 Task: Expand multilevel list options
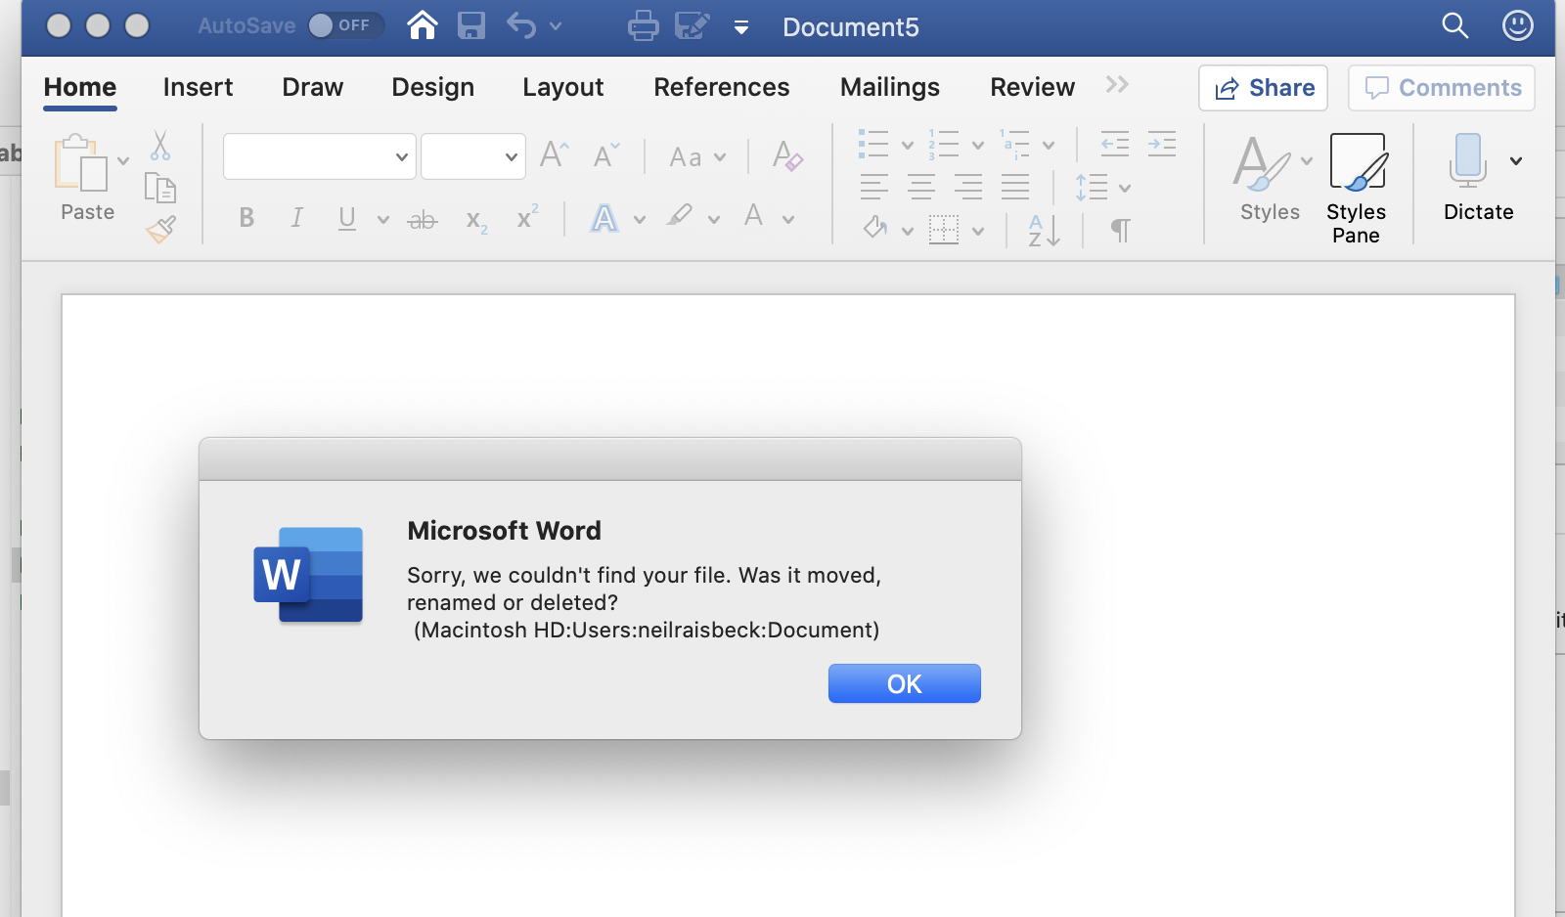click(x=1049, y=146)
